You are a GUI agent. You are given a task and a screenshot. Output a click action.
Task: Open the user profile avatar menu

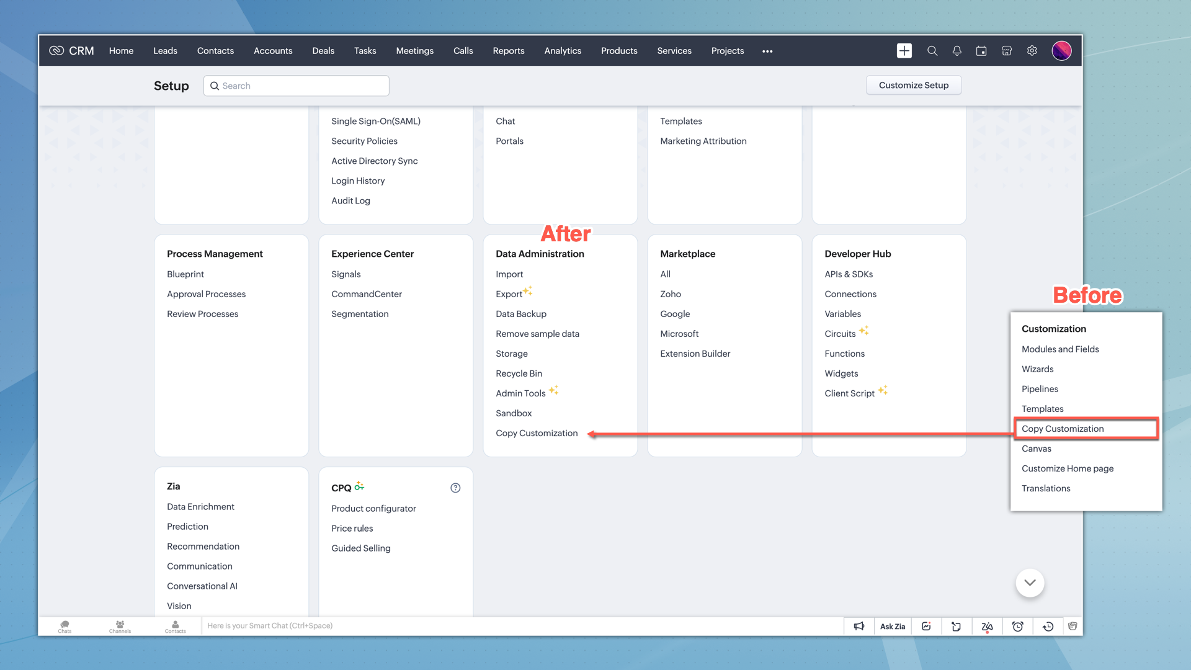tap(1061, 51)
